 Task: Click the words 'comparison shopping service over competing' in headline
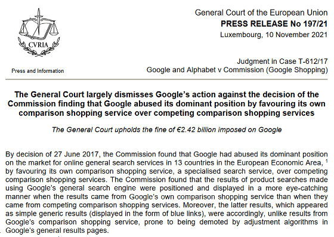pos(106,113)
